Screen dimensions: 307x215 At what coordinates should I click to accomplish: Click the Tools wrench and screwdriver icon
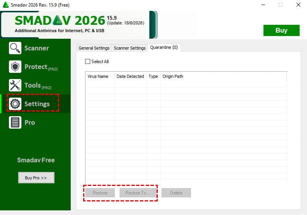(15, 85)
